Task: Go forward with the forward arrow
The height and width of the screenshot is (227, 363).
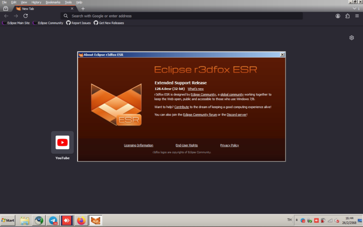Action: (x=16, y=16)
